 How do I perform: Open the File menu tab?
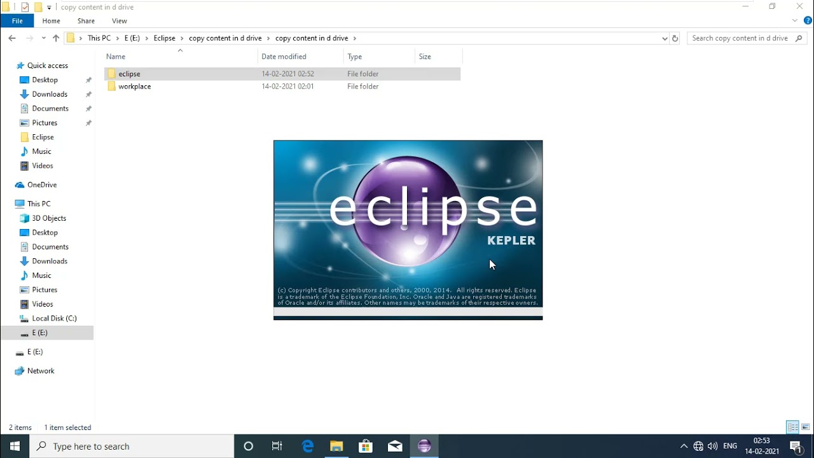click(17, 21)
